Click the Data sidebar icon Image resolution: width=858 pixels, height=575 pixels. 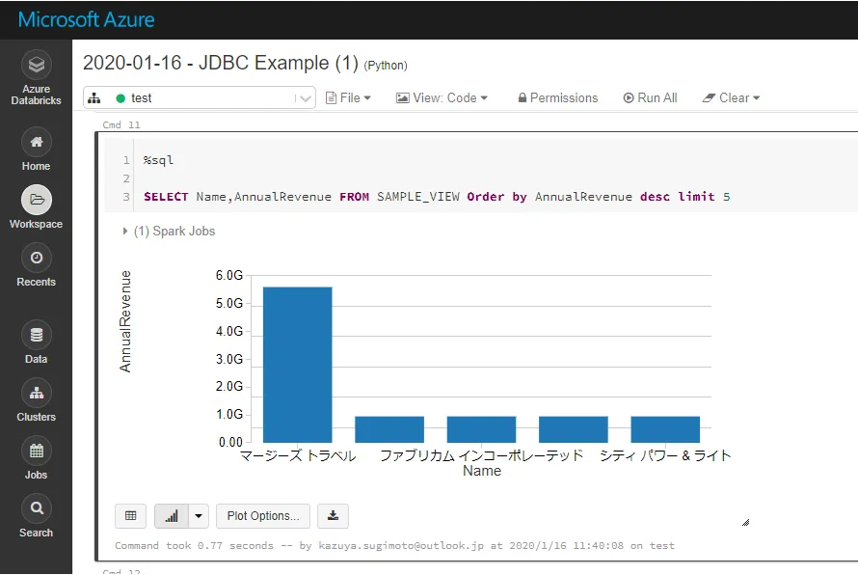click(x=36, y=336)
